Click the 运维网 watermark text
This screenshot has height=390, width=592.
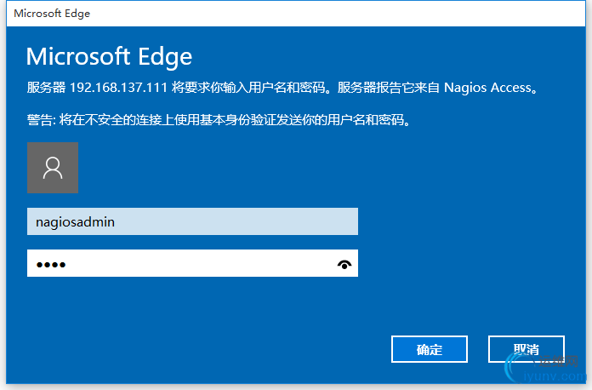[x=558, y=361]
